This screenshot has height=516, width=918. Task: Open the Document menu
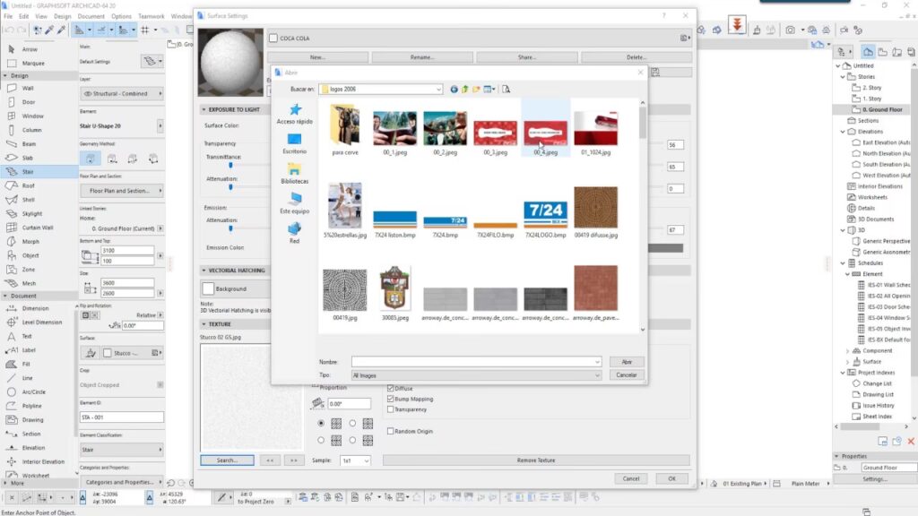coord(91,16)
